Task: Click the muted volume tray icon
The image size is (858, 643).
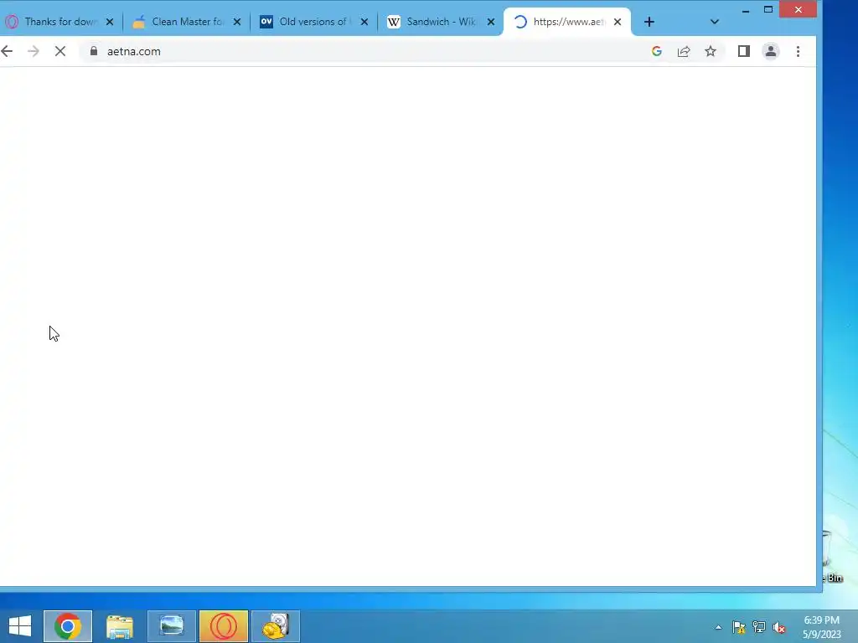Action: (x=779, y=627)
